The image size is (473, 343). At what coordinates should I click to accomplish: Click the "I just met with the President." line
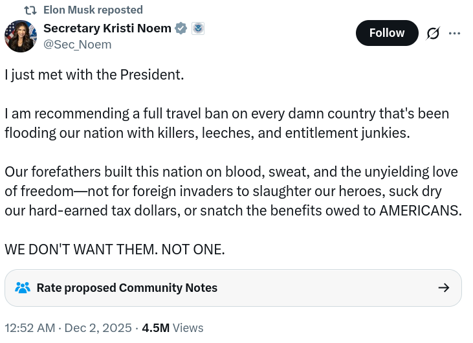[x=94, y=74]
